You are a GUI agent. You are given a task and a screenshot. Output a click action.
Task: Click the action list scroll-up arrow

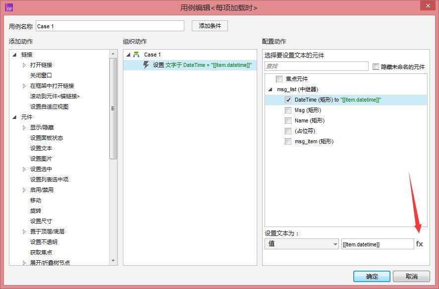[x=113, y=54]
